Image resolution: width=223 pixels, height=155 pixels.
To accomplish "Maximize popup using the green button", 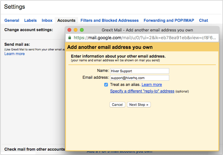I will [82, 30].
